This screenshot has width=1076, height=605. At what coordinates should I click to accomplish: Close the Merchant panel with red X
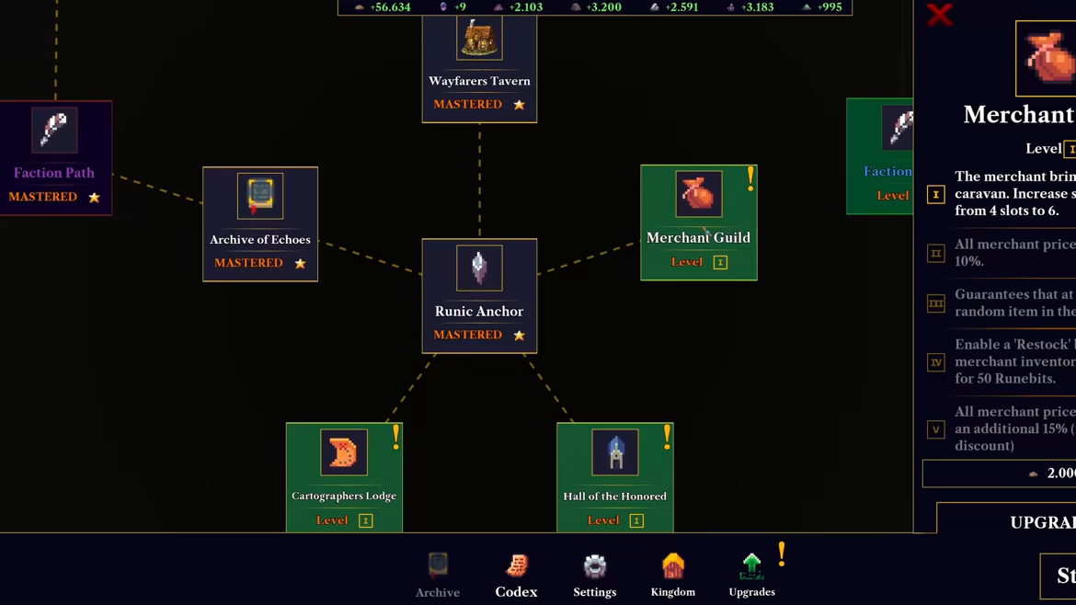coord(940,15)
